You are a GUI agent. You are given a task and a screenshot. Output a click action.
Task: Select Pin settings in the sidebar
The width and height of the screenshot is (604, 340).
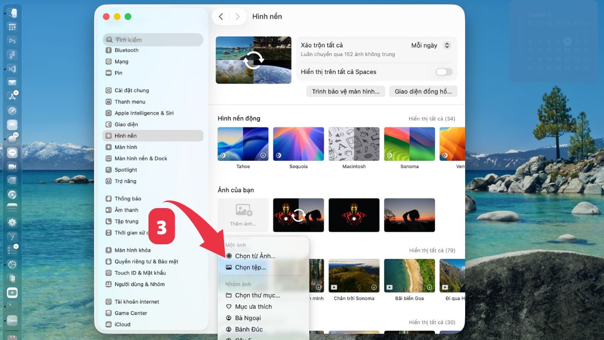point(119,73)
